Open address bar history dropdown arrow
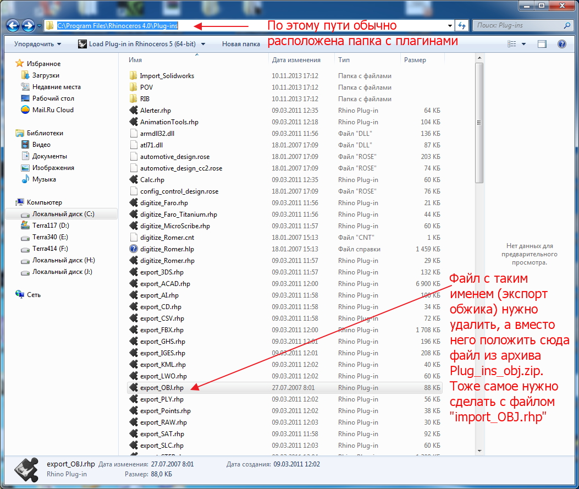Image resolution: width=579 pixels, height=489 pixels. pos(450,25)
